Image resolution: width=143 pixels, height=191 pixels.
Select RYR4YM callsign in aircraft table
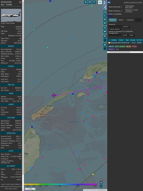tap(114, 43)
